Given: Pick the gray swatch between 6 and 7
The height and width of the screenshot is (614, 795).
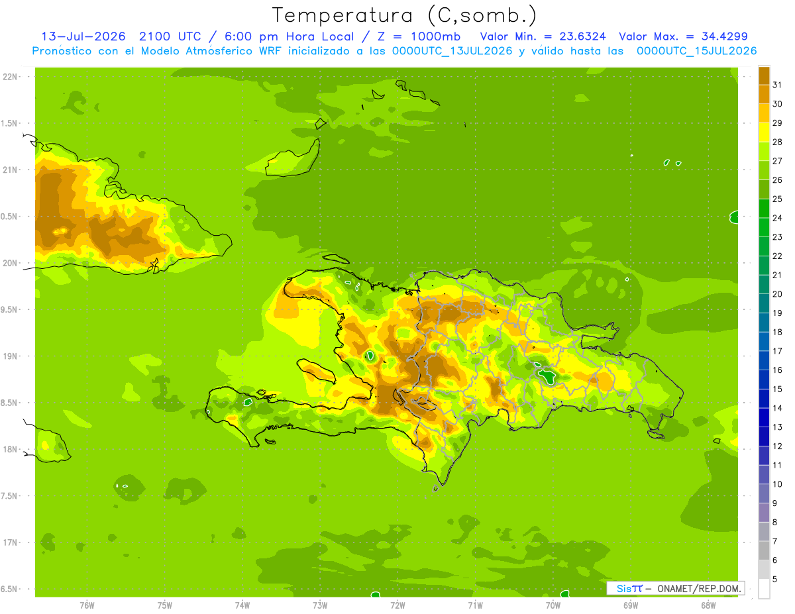Looking at the screenshot, I should 764,550.
